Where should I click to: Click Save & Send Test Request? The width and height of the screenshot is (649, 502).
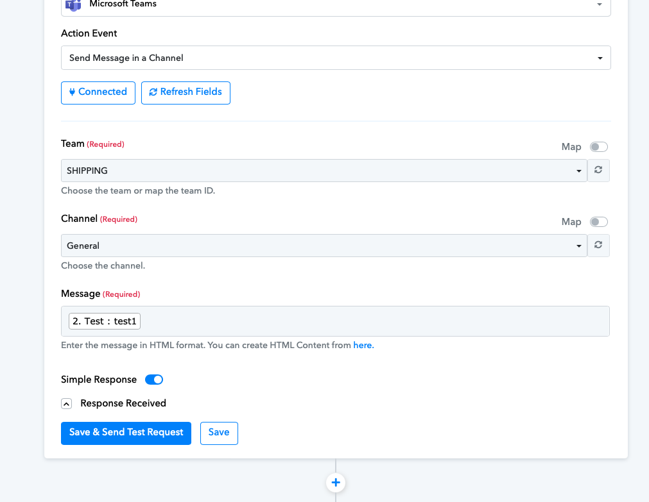(126, 433)
